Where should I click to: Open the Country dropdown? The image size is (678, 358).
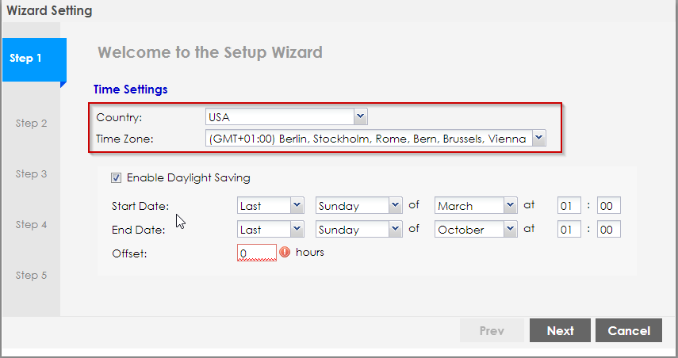point(285,116)
